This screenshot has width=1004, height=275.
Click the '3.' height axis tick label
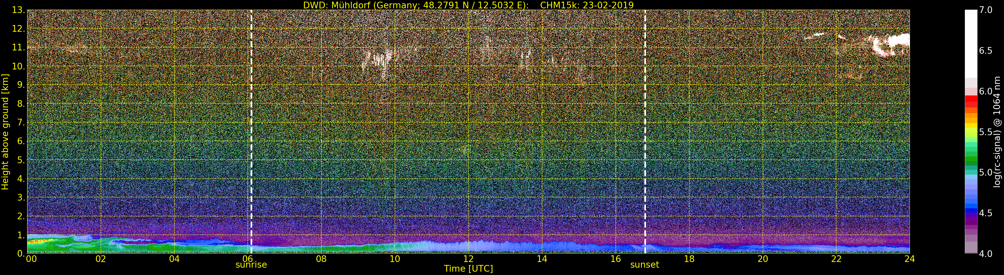click(x=21, y=197)
